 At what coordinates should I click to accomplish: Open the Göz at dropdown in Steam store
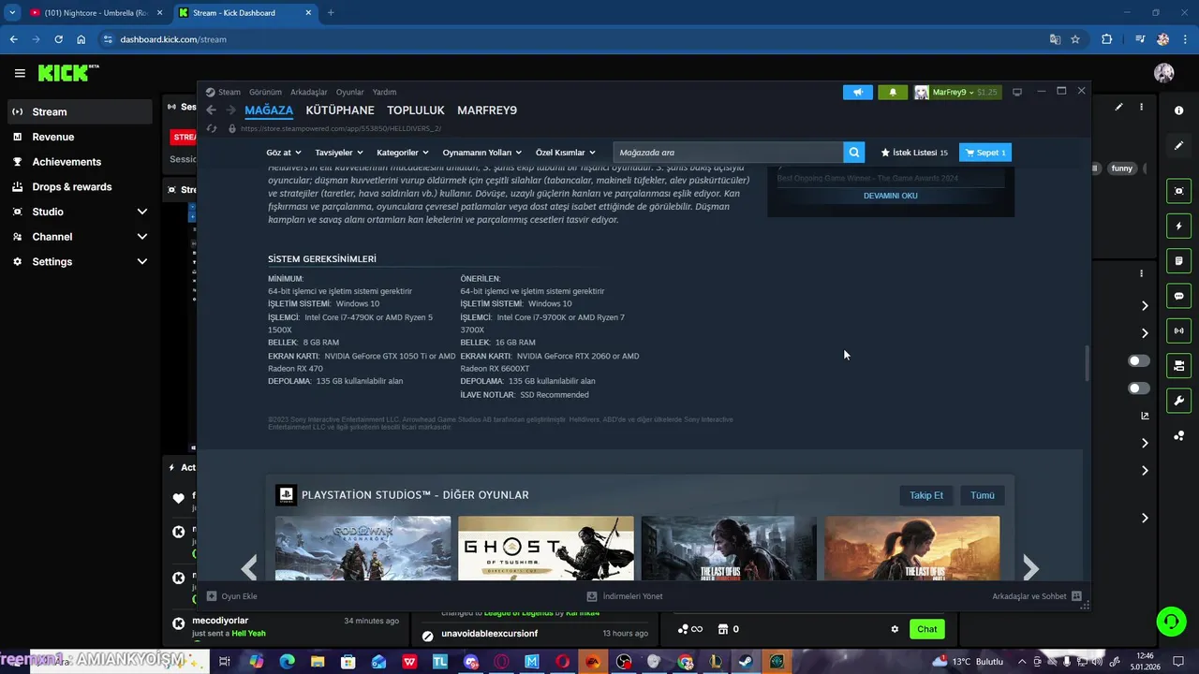coord(284,153)
